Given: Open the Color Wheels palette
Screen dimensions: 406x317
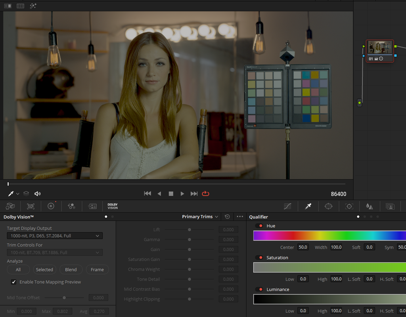Looking at the screenshot, I should coord(51,206).
